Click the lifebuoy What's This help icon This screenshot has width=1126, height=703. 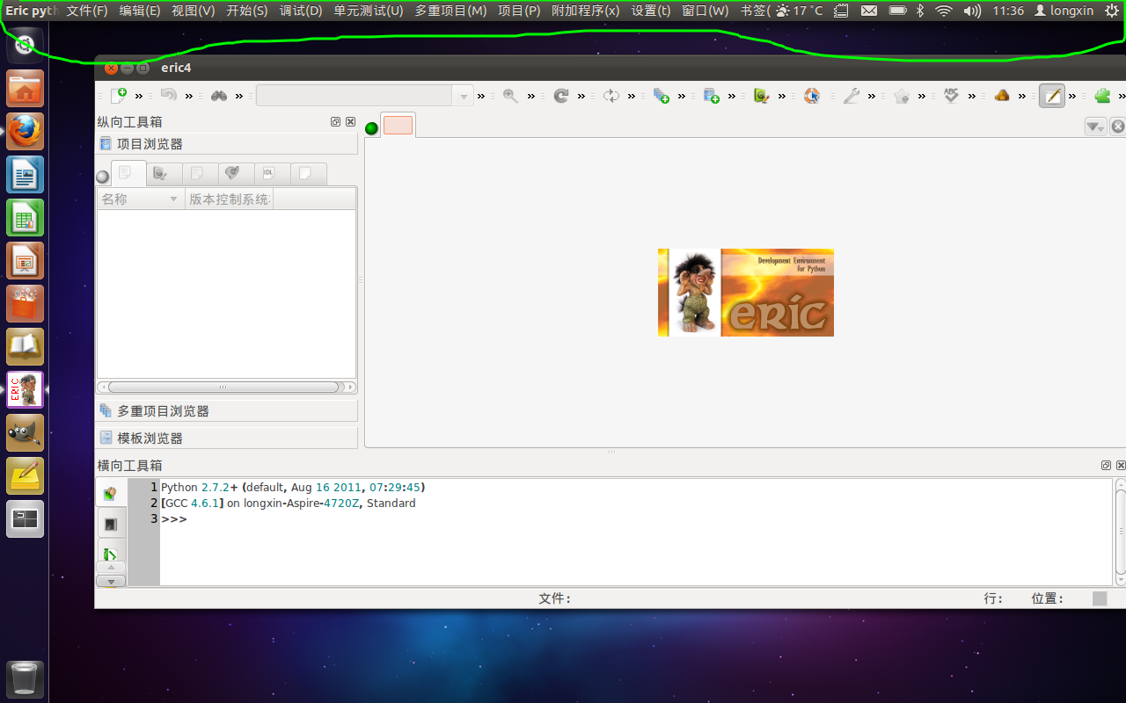[x=812, y=96]
